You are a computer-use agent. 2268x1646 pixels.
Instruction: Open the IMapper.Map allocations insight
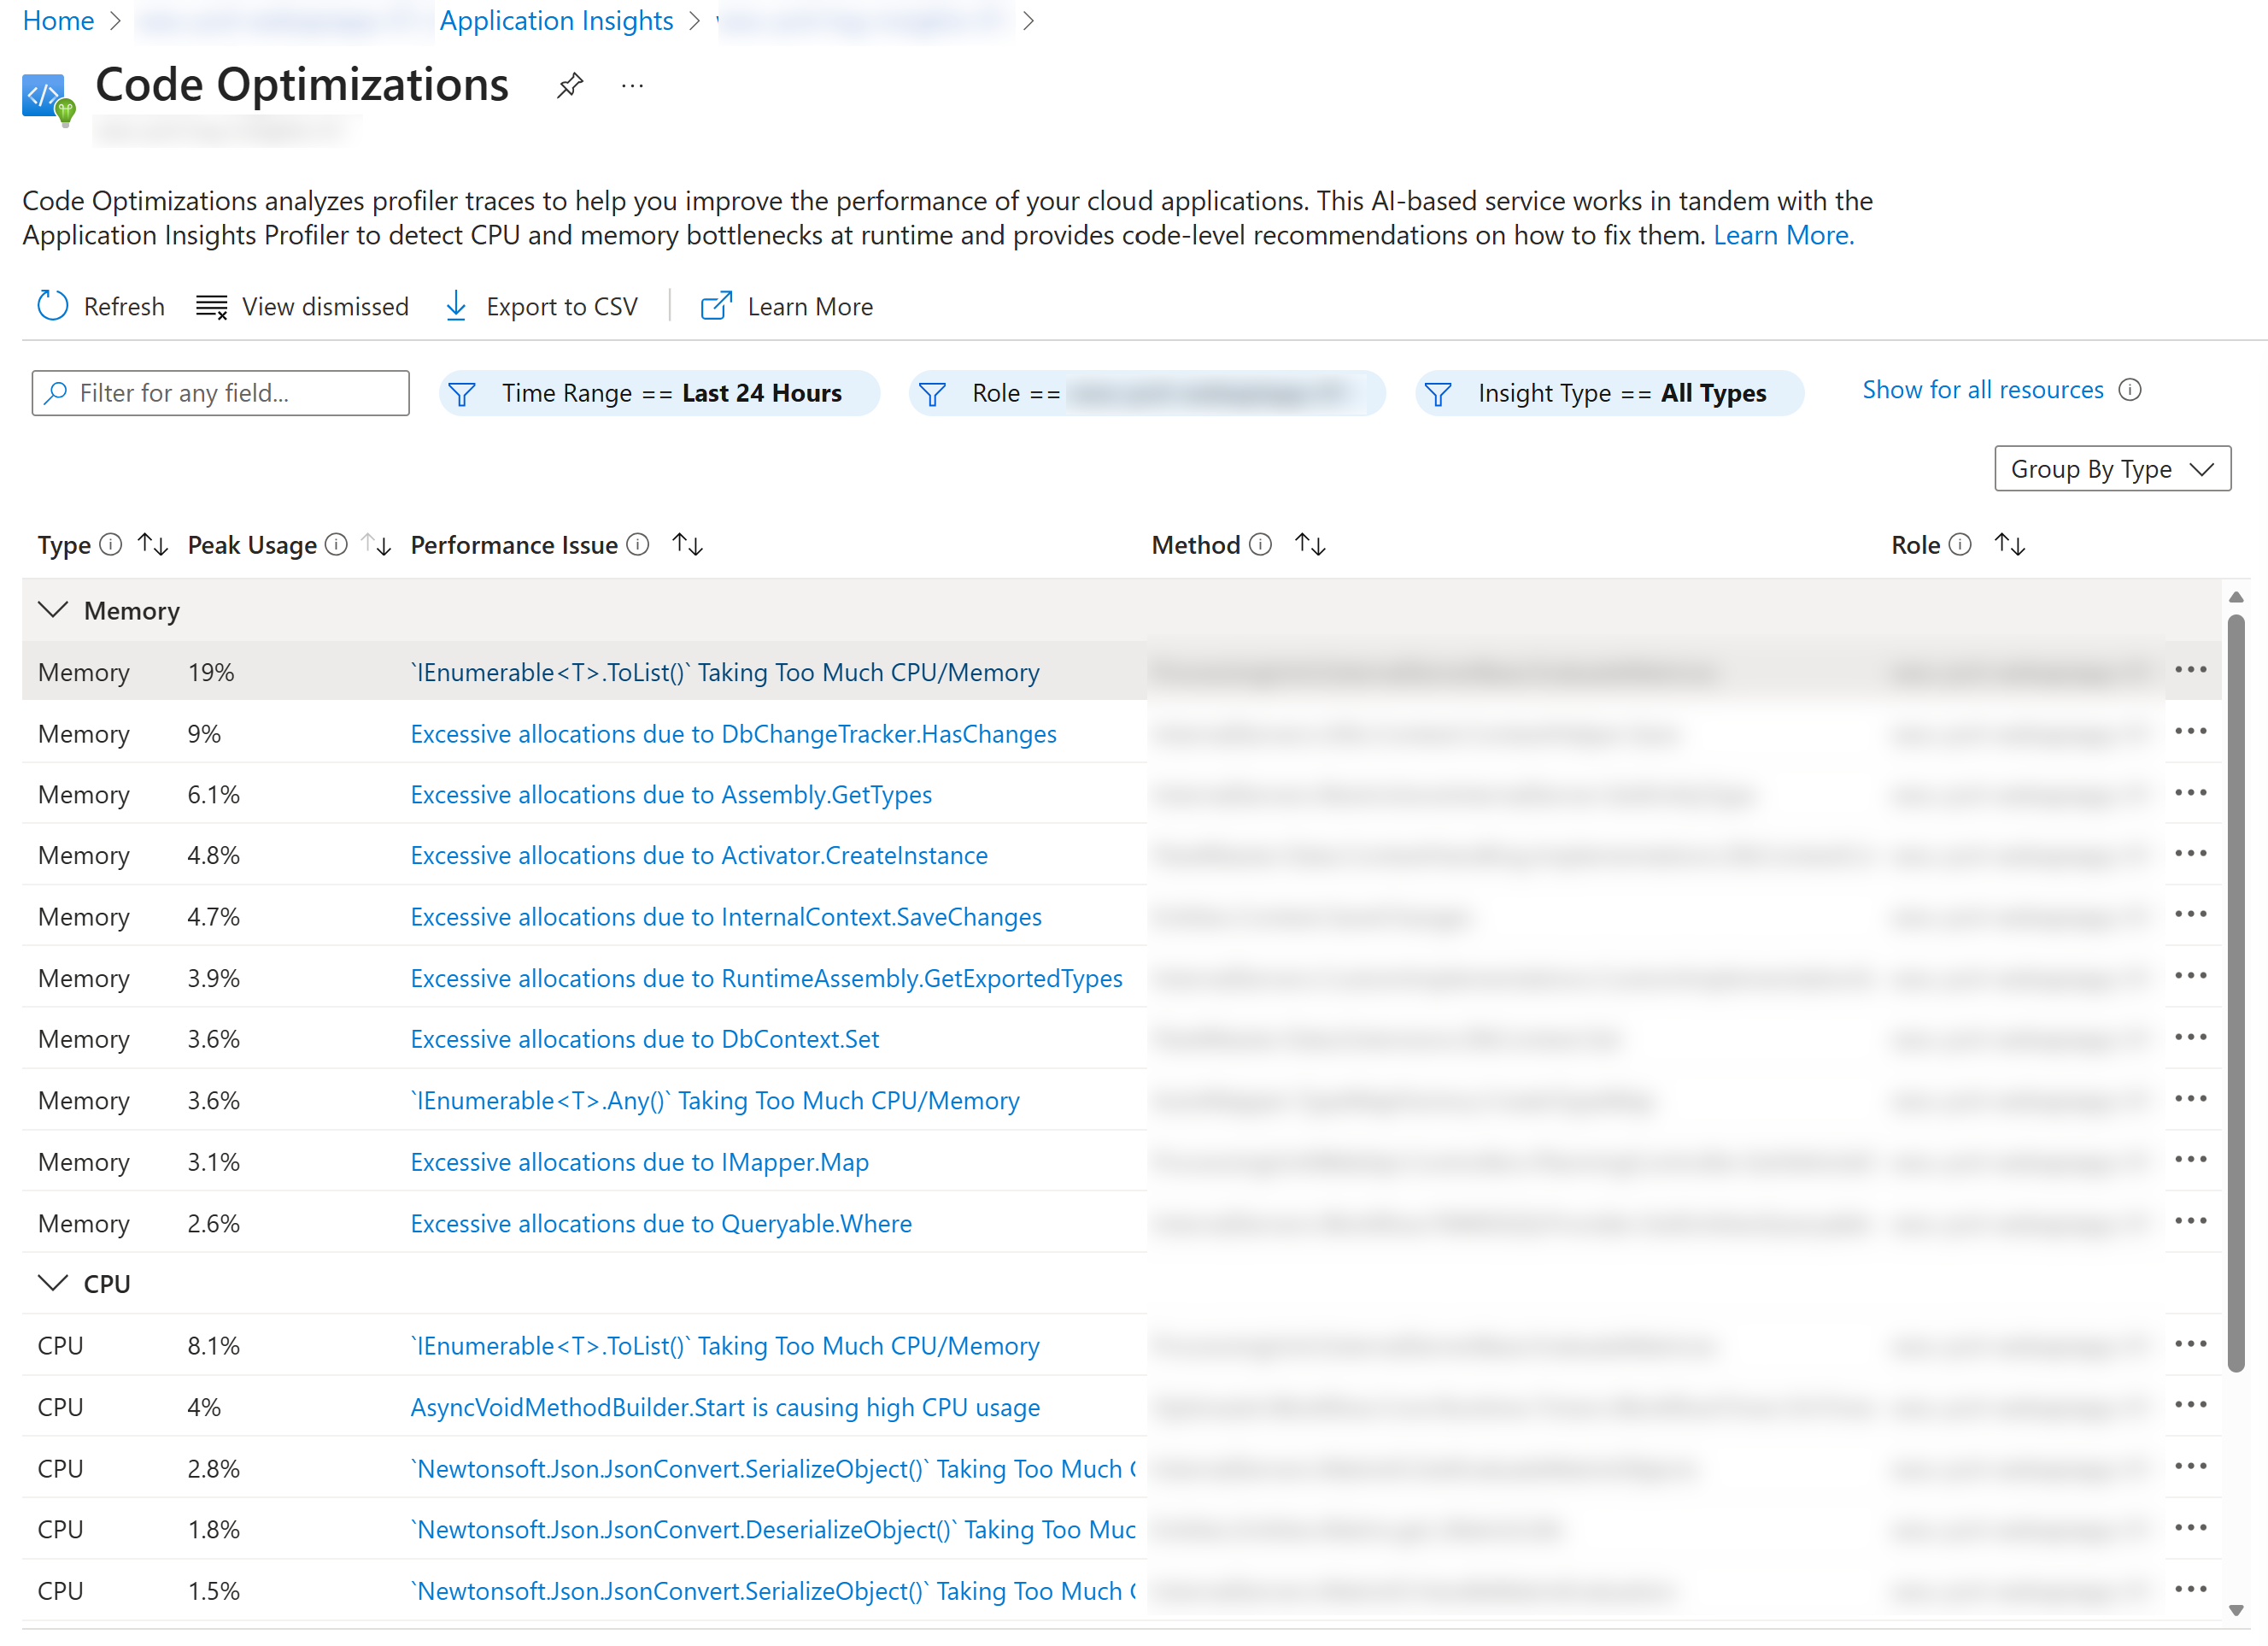coord(640,1162)
